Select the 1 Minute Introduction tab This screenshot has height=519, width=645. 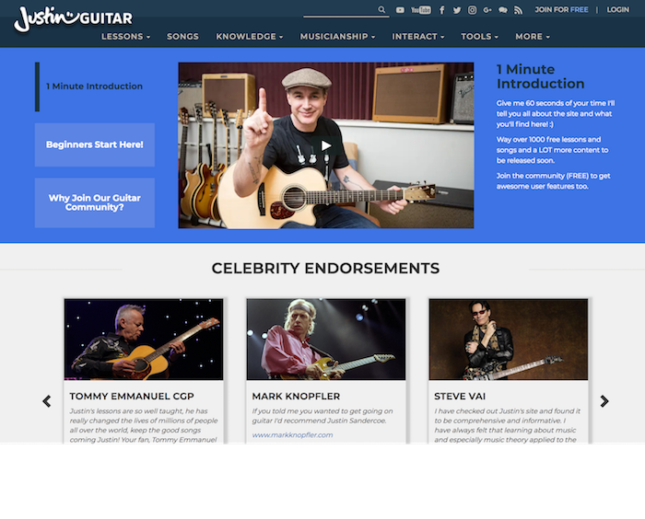coord(94,86)
